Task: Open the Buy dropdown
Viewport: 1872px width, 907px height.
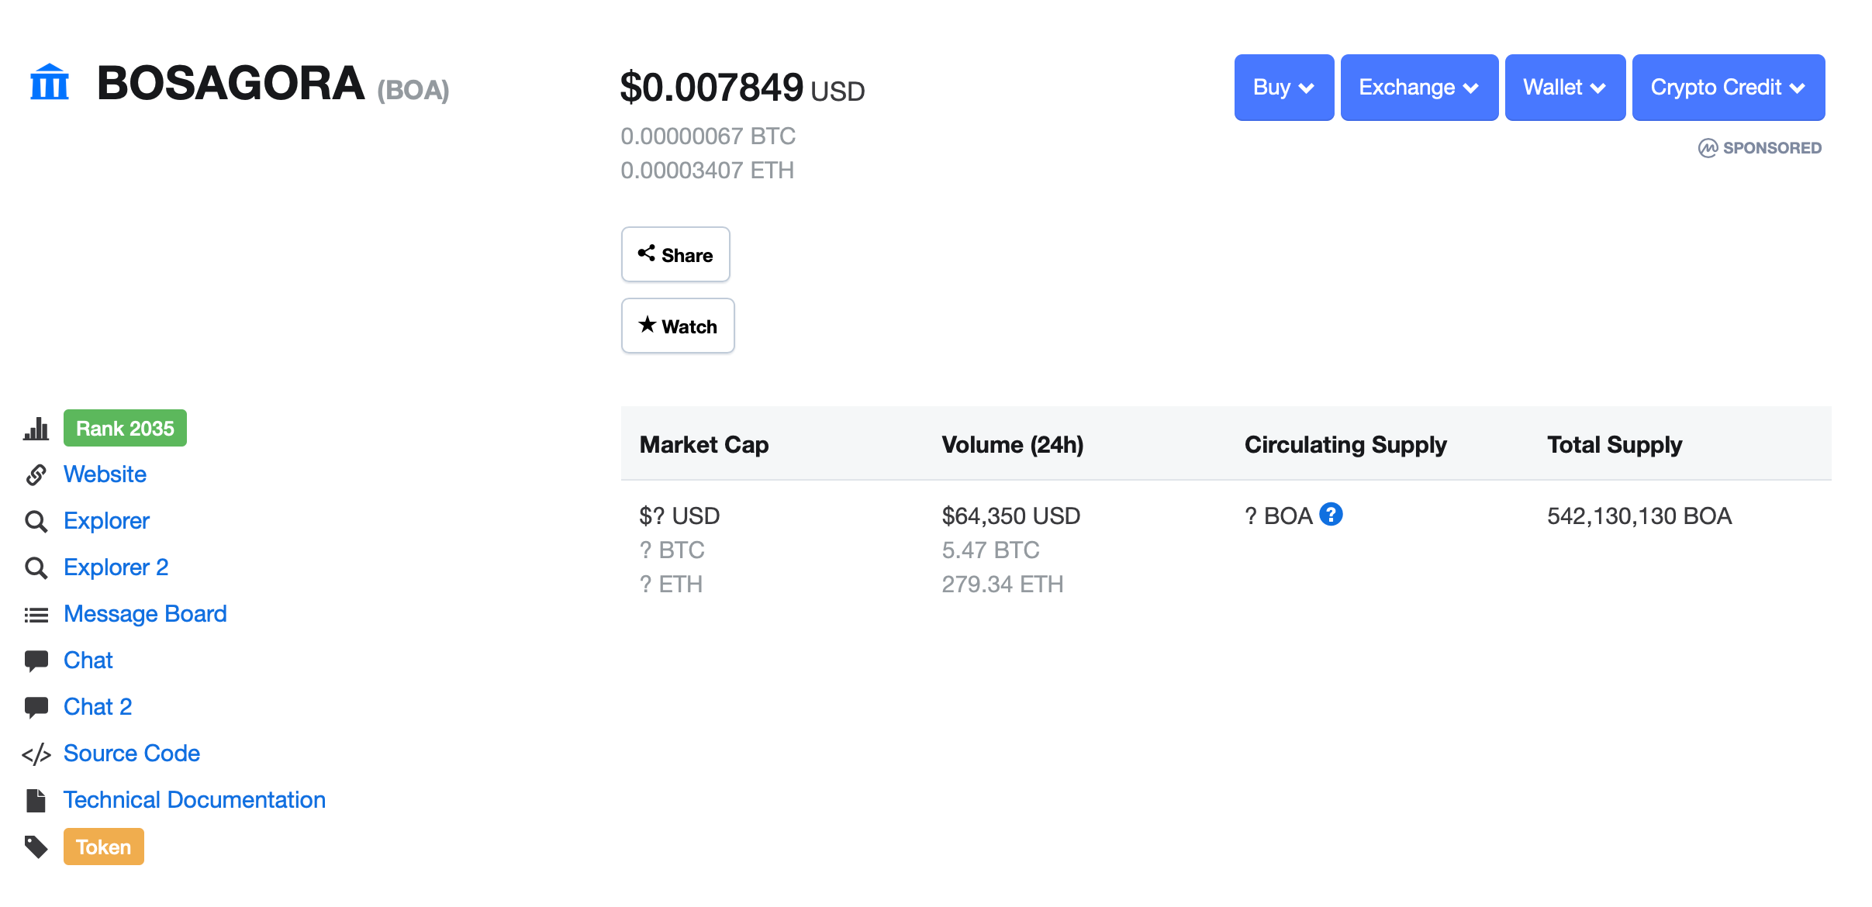Action: (x=1283, y=88)
